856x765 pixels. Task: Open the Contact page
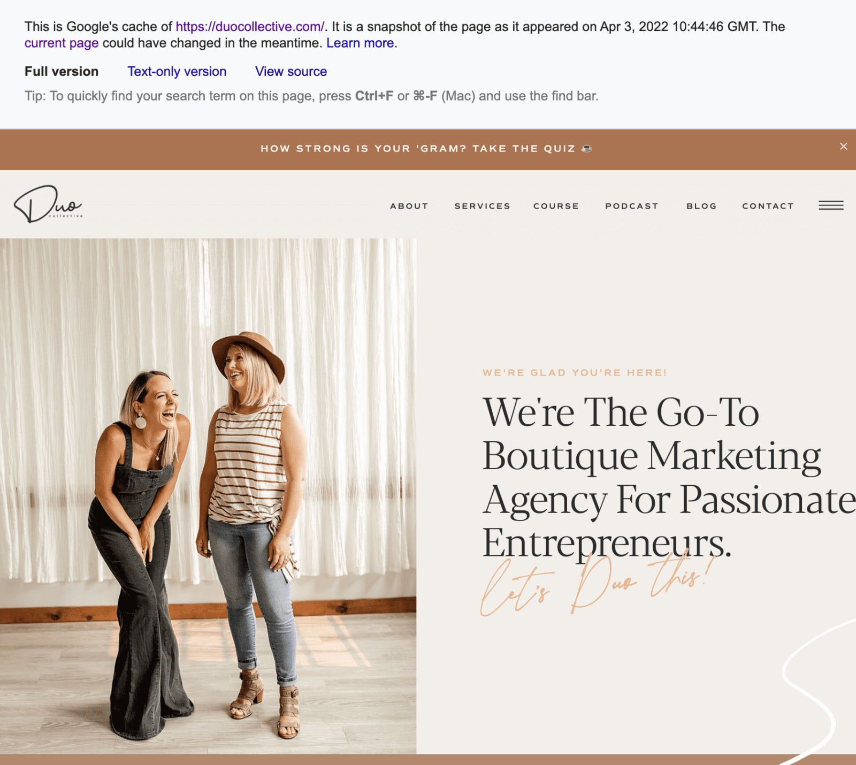click(x=768, y=206)
